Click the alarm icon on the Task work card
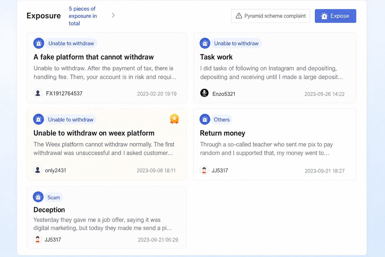The image size is (385, 257). click(x=205, y=43)
